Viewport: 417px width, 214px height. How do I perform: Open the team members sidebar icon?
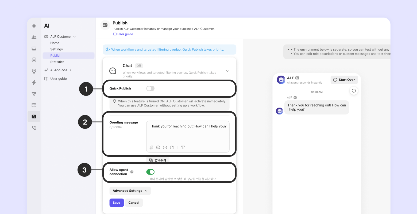pyautogui.click(x=34, y=37)
